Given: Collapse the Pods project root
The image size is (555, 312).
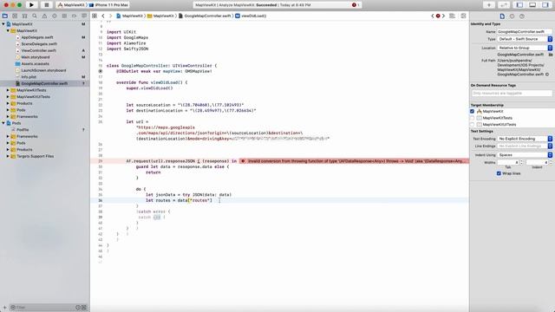Looking at the screenshot, I should click(x=3, y=123).
